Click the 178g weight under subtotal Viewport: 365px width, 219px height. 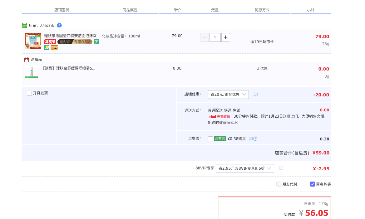pyautogui.click(x=324, y=44)
